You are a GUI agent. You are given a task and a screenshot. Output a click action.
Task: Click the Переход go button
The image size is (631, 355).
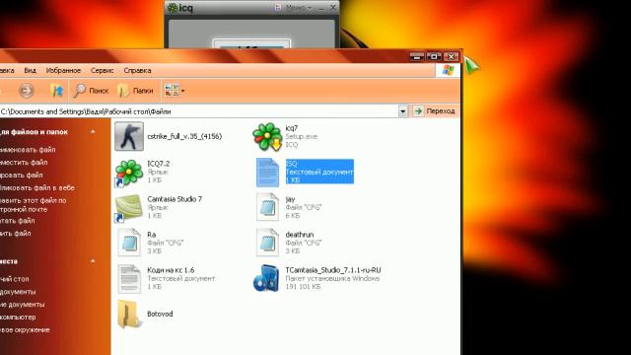(435, 111)
